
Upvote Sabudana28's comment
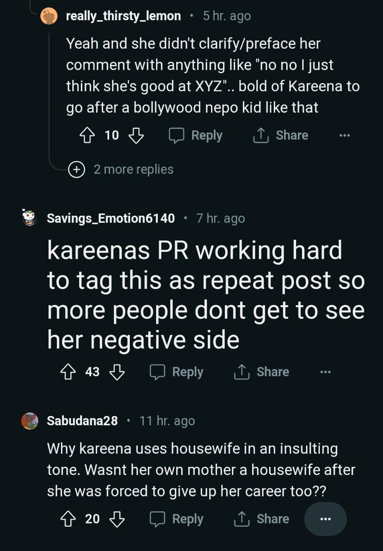(x=68, y=519)
